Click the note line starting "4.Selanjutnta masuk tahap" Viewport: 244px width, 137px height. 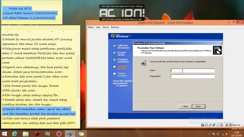pos(37,49)
